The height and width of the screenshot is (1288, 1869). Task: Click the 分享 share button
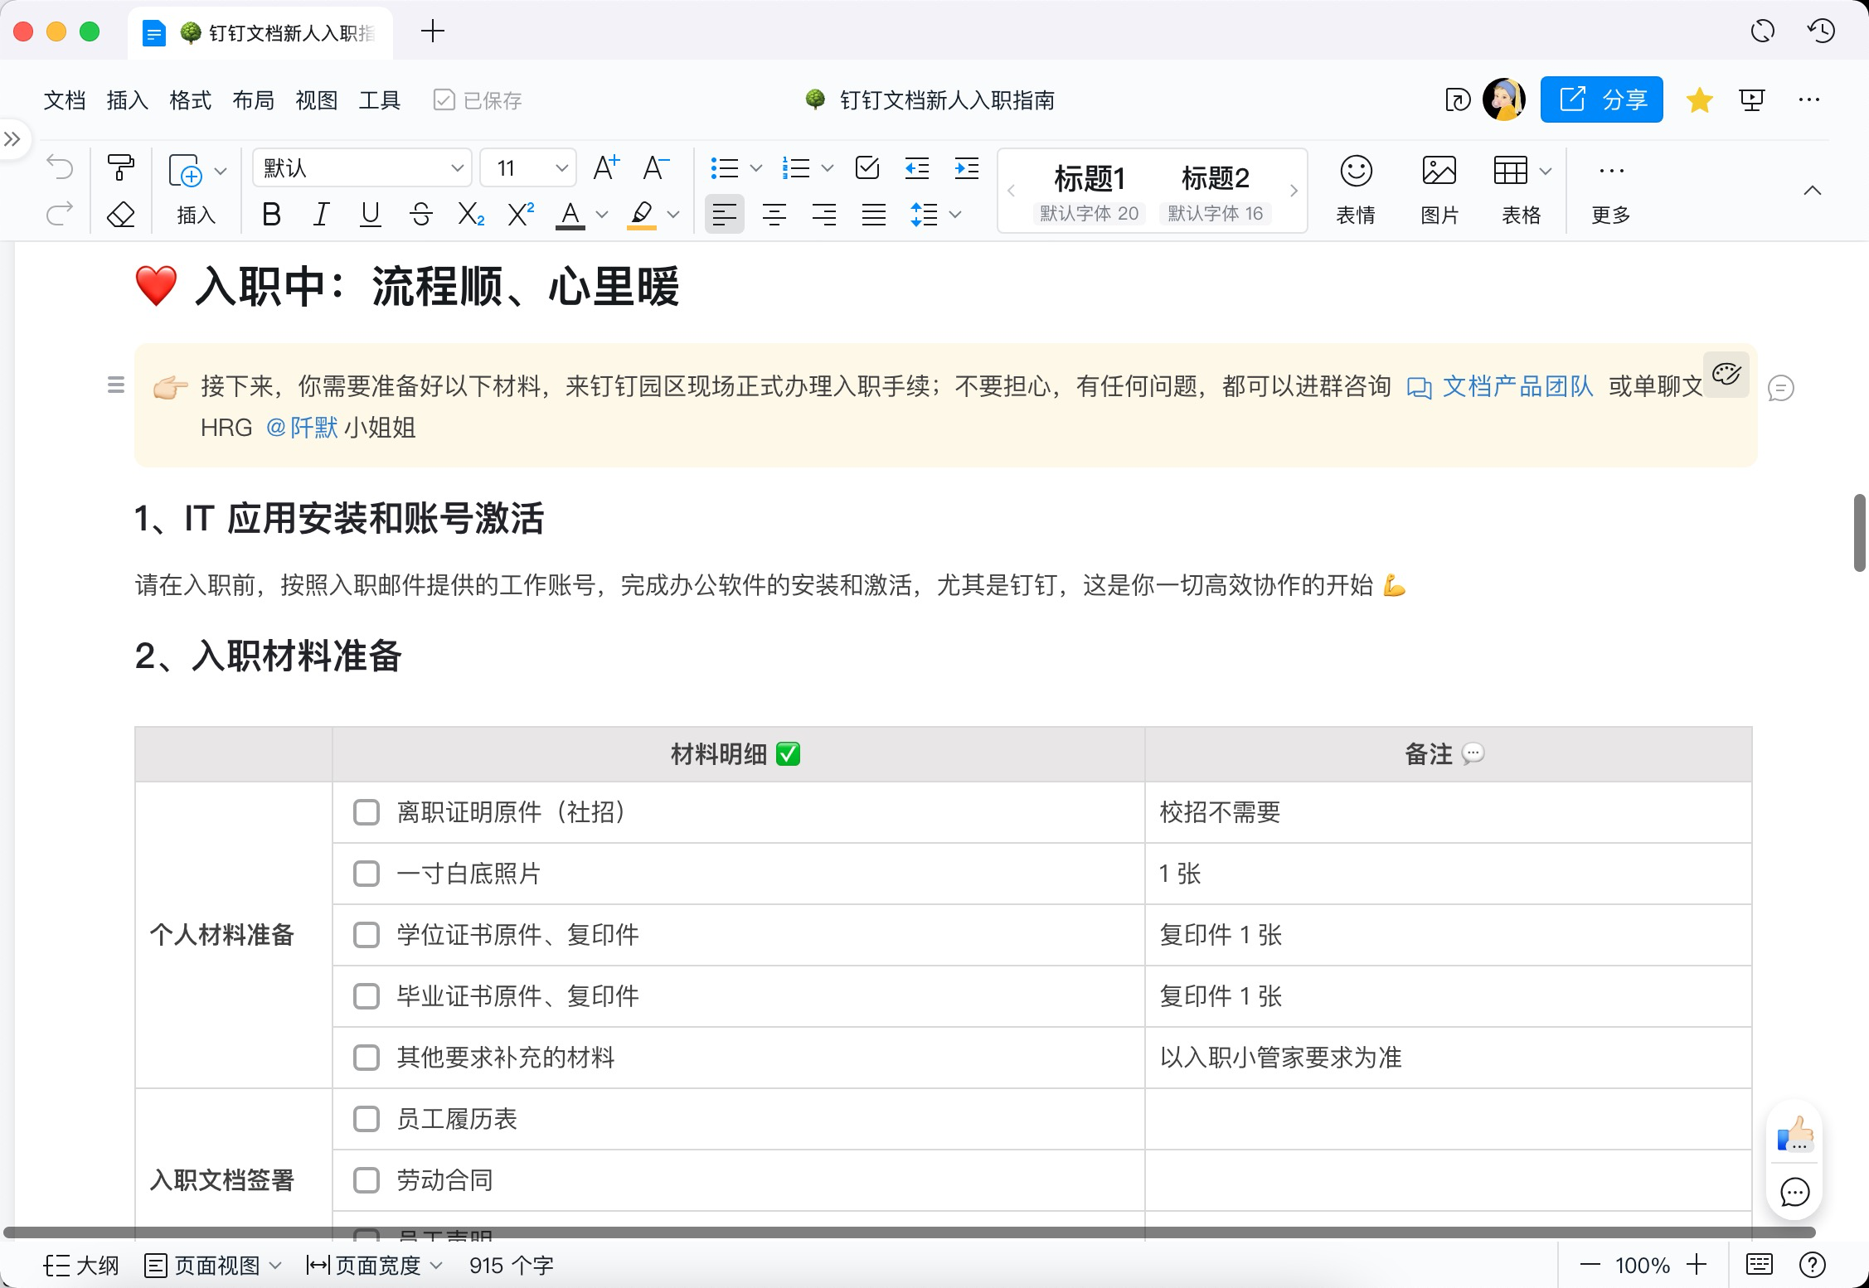[x=1602, y=99]
